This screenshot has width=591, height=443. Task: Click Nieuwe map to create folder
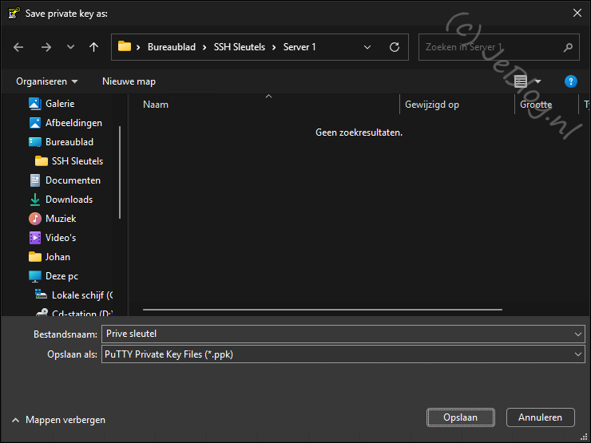[129, 81]
